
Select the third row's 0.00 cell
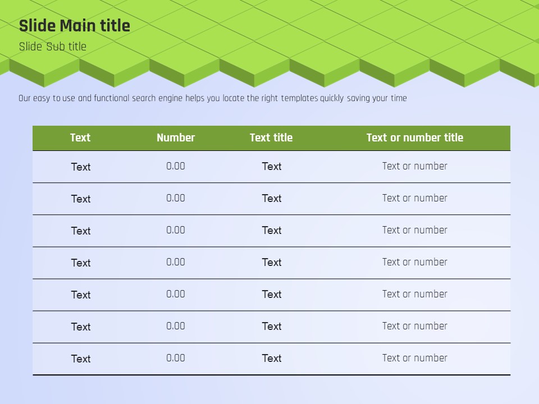176,230
